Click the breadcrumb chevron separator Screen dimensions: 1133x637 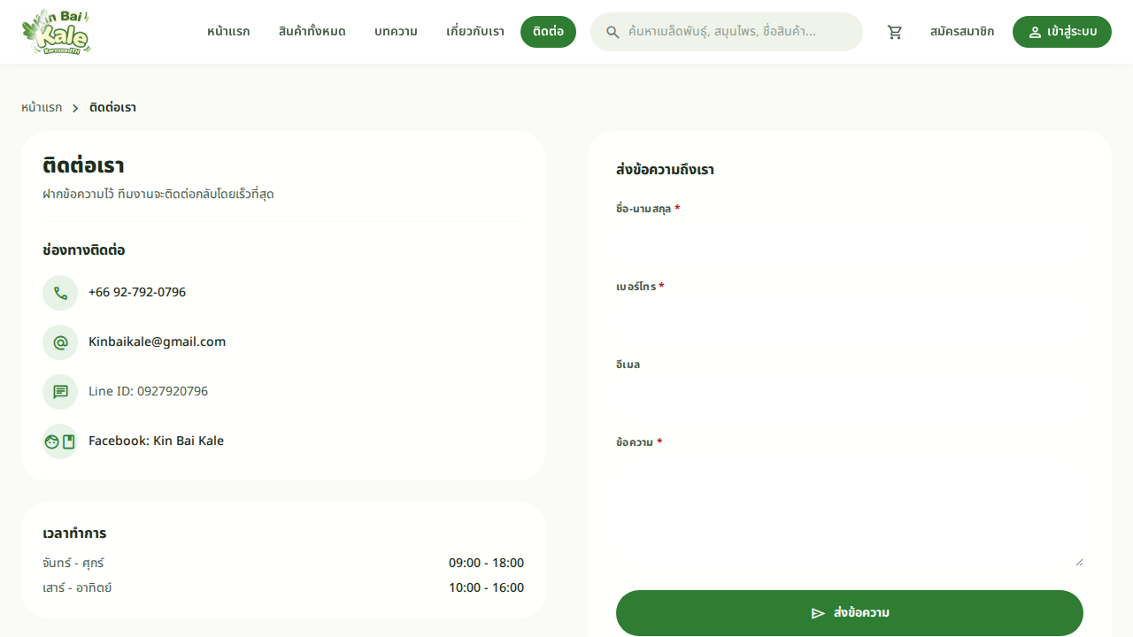pos(75,108)
